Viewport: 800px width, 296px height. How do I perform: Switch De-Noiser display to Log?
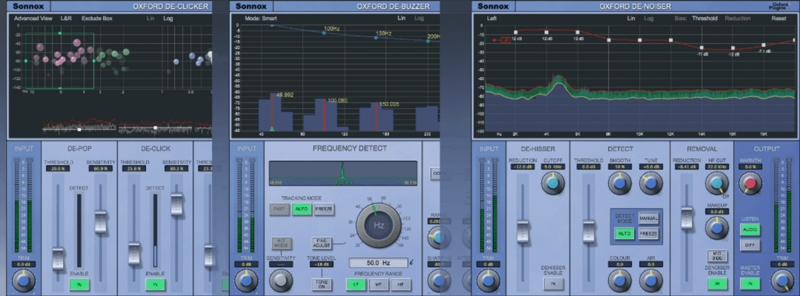[648, 18]
